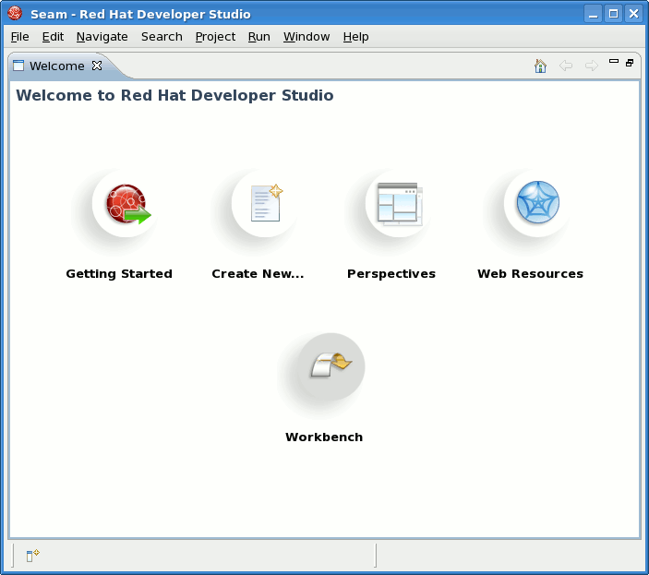Minimize the Developer Studio window

click(593, 14)
